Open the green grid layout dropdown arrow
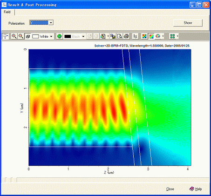This screenshot has width=211, height=196. point(177,36)
